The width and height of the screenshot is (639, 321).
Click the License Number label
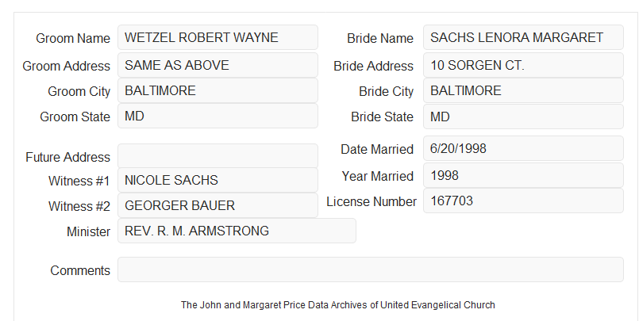(371, 201)
